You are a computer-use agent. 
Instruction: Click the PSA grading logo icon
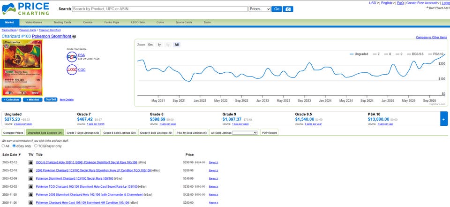[72, 56]
